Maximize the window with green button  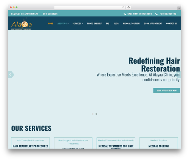17,7
